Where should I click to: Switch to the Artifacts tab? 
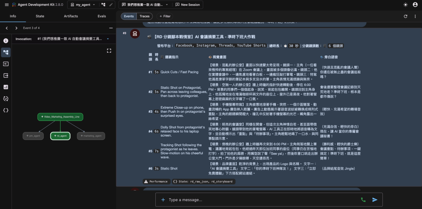pyautogui.click(x=71, y=16)
